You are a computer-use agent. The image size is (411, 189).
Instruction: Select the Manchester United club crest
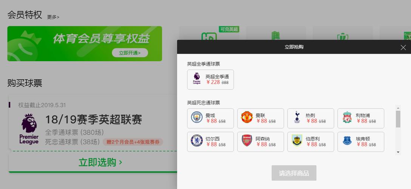click(x=247, y=117)
